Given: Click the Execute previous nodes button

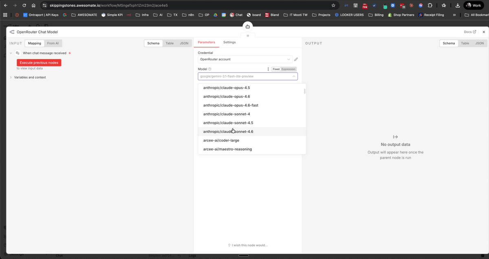Looking at the screenshot, I should pos(39,63).
